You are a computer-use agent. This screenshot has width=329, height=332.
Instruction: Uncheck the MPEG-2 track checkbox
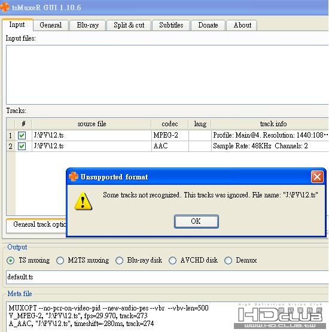pos(22,135)
